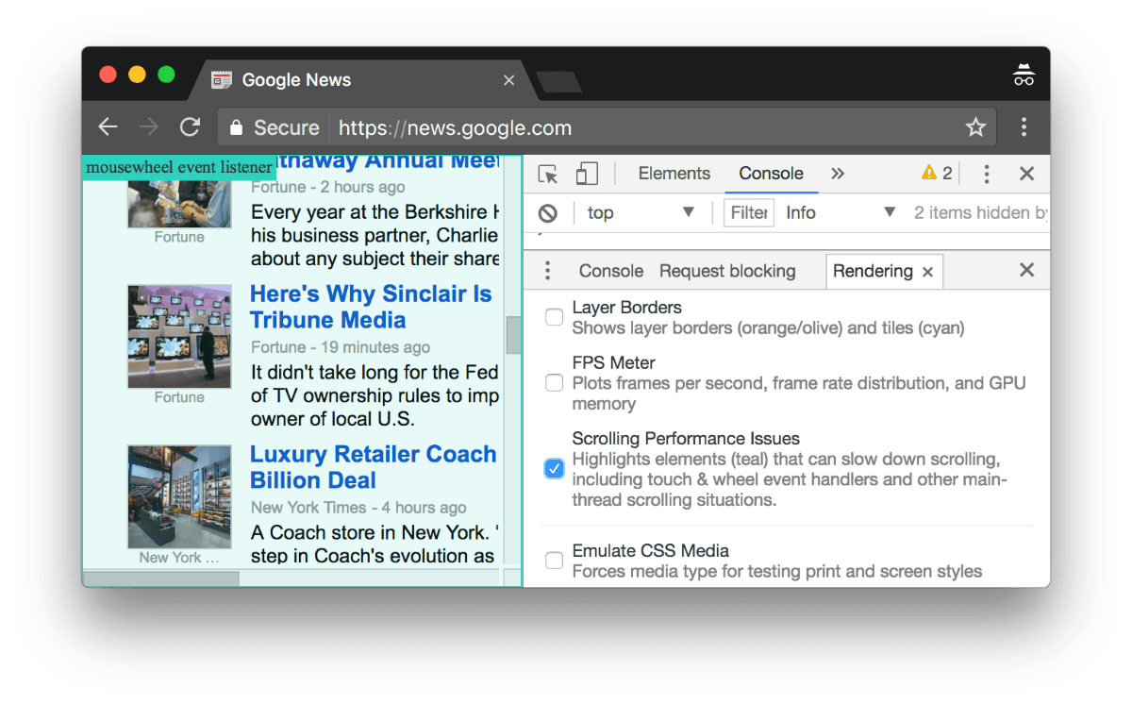This screenshot has height=704, width=1132.
Task: Click inside the console Filter field
Action: click(748, 212)
